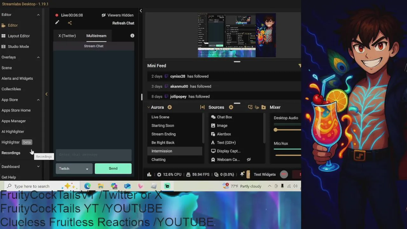Add a new source with plus icon
This screenshot has height=229, width=407.
click(x=231, y=107)
